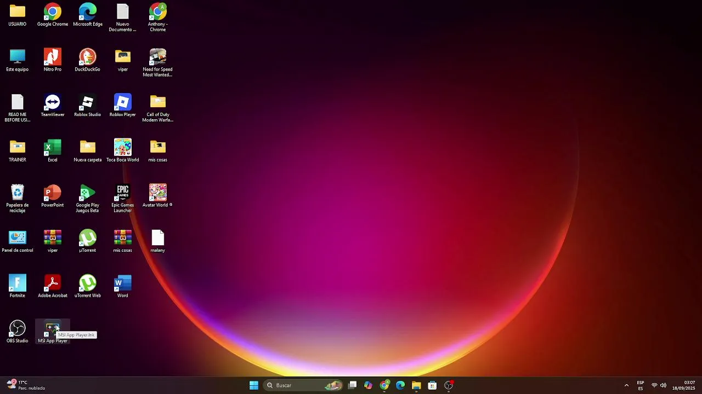The height and width of the screenshot is (394, 702).
Task: Open the network Wi-Fi tray icon
Action: pyautogui.click(x=654, y=385)
